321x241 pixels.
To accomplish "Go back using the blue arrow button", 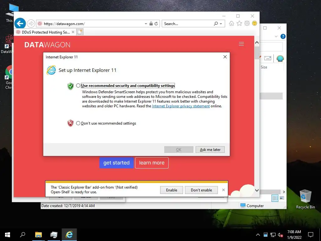I will click(20, 24).
